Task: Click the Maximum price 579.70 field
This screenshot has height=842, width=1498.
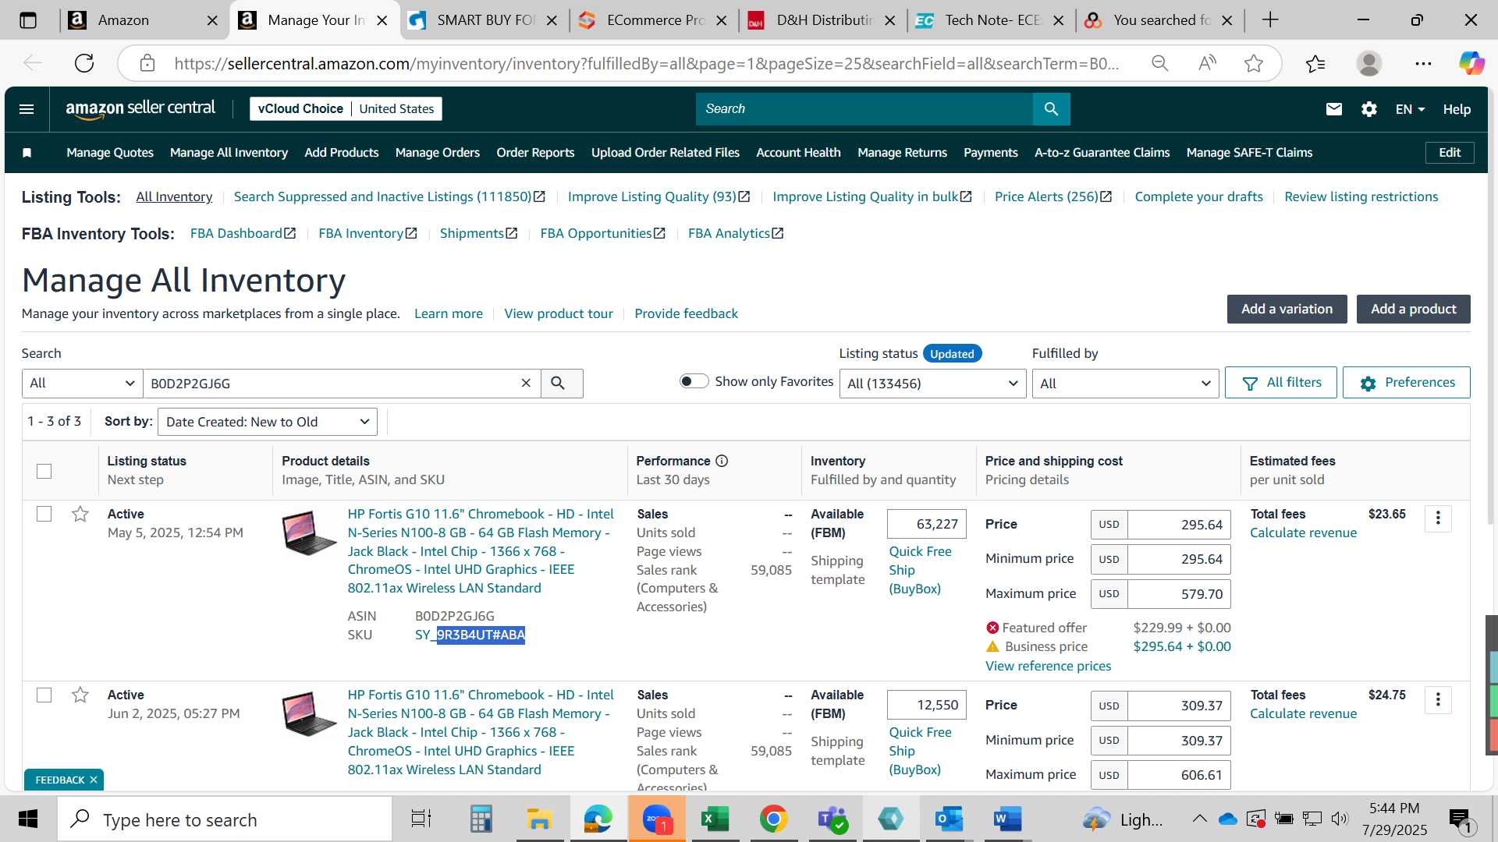Action: [1179, 594]
